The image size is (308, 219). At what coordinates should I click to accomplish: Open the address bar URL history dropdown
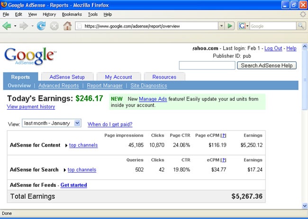(x=221, y=26)
